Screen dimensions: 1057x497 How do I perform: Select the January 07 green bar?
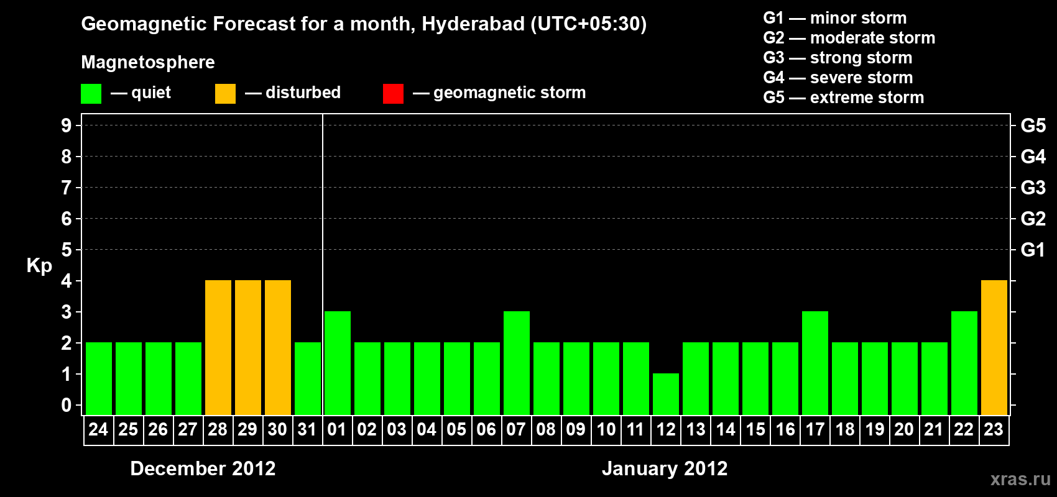pos(517,363)
